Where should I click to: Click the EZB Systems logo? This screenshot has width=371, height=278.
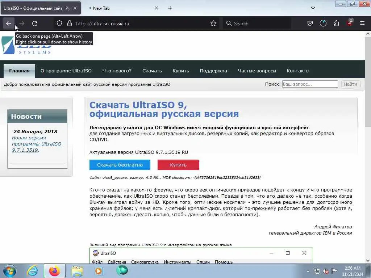26,45
